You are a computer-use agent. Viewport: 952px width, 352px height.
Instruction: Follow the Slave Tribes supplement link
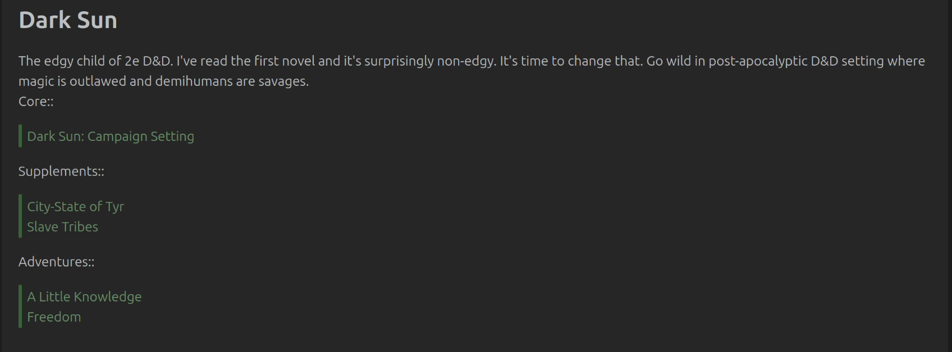pyautogui.click(x=62, y=227)
